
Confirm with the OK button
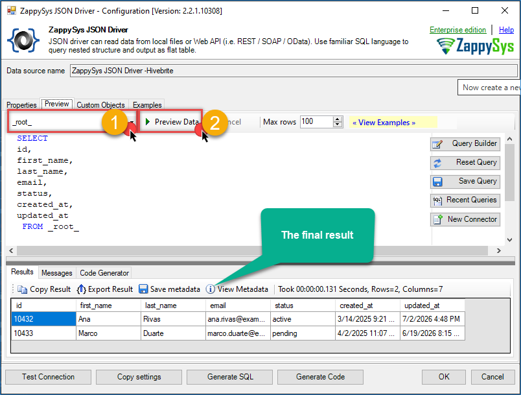[444, 377]
